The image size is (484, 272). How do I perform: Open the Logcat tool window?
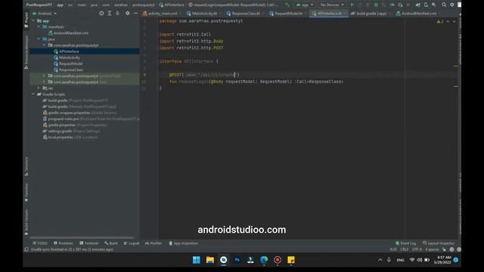[x=132, y=243]
